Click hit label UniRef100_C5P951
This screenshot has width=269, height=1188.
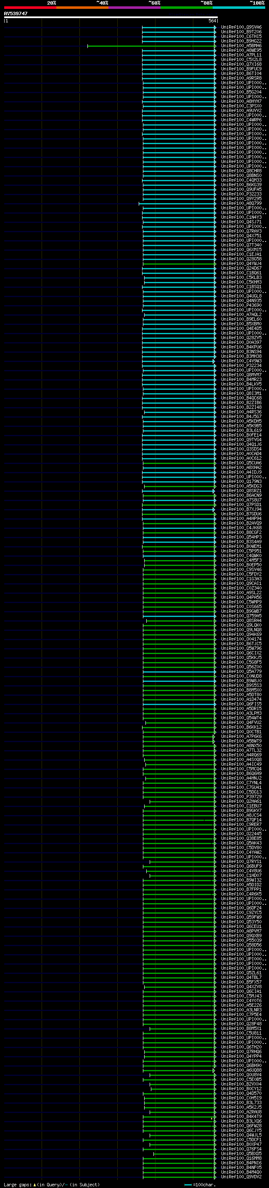point(241,551)
